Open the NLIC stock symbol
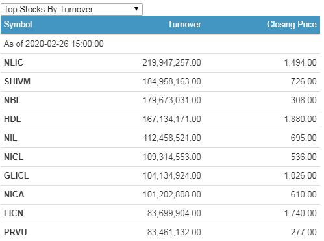 [x=14, y=62]
